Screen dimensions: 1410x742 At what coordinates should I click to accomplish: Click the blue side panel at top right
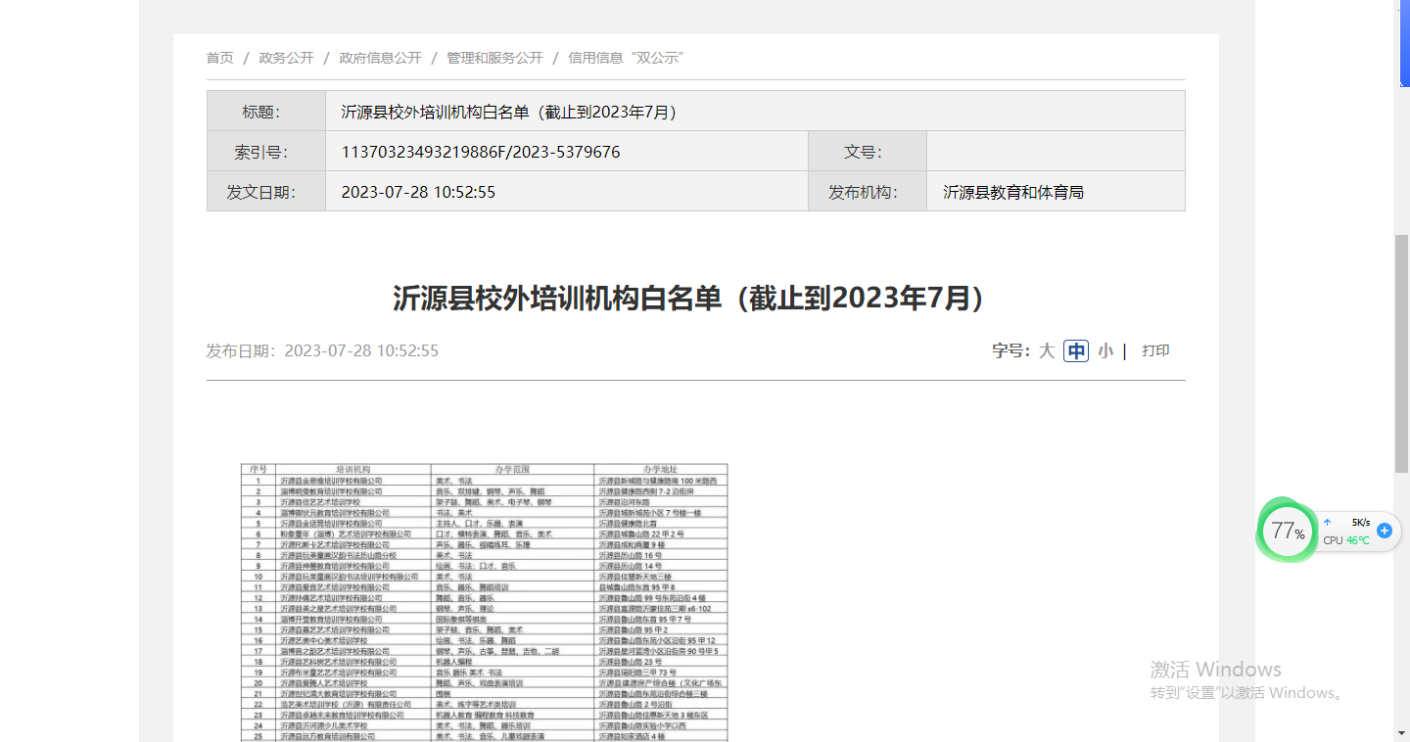[x=1404, y=44]
